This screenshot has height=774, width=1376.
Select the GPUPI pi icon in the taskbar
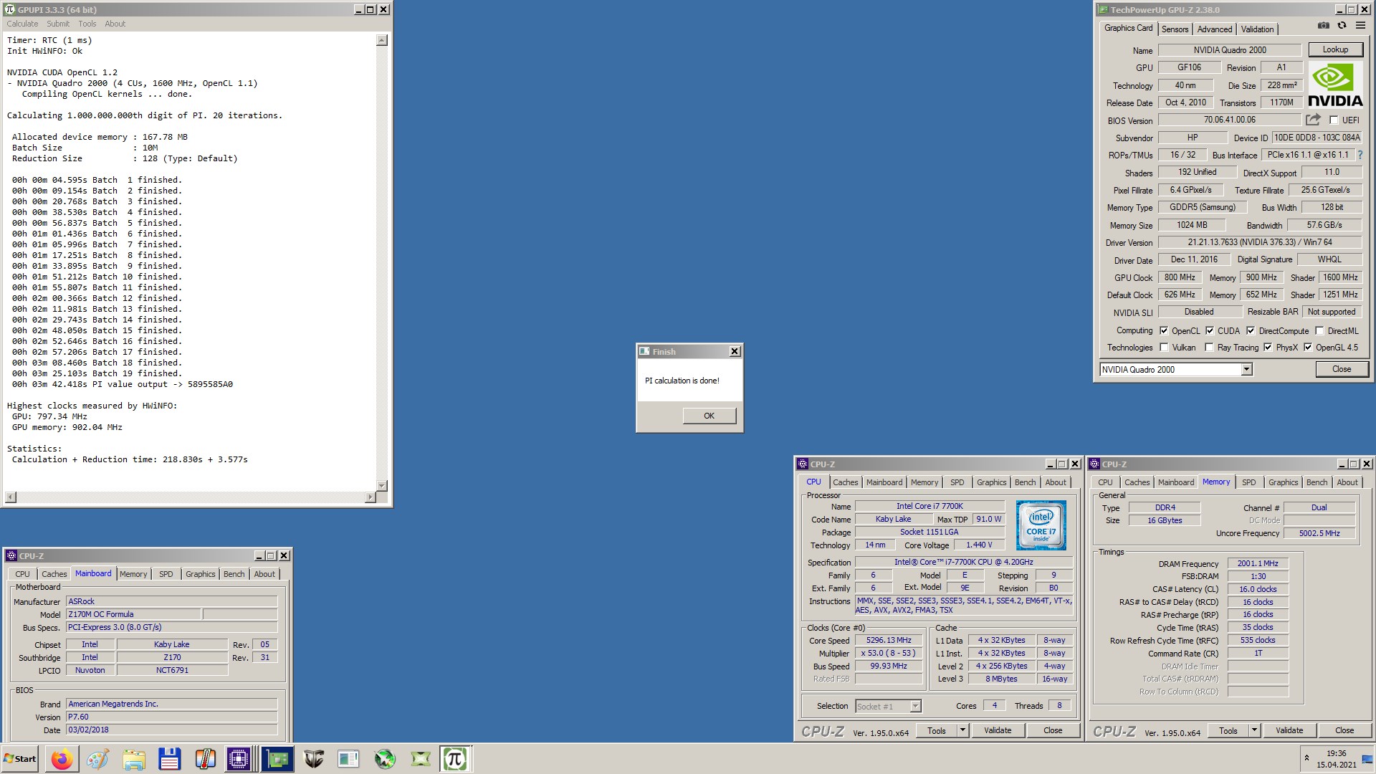coord(455,759)
